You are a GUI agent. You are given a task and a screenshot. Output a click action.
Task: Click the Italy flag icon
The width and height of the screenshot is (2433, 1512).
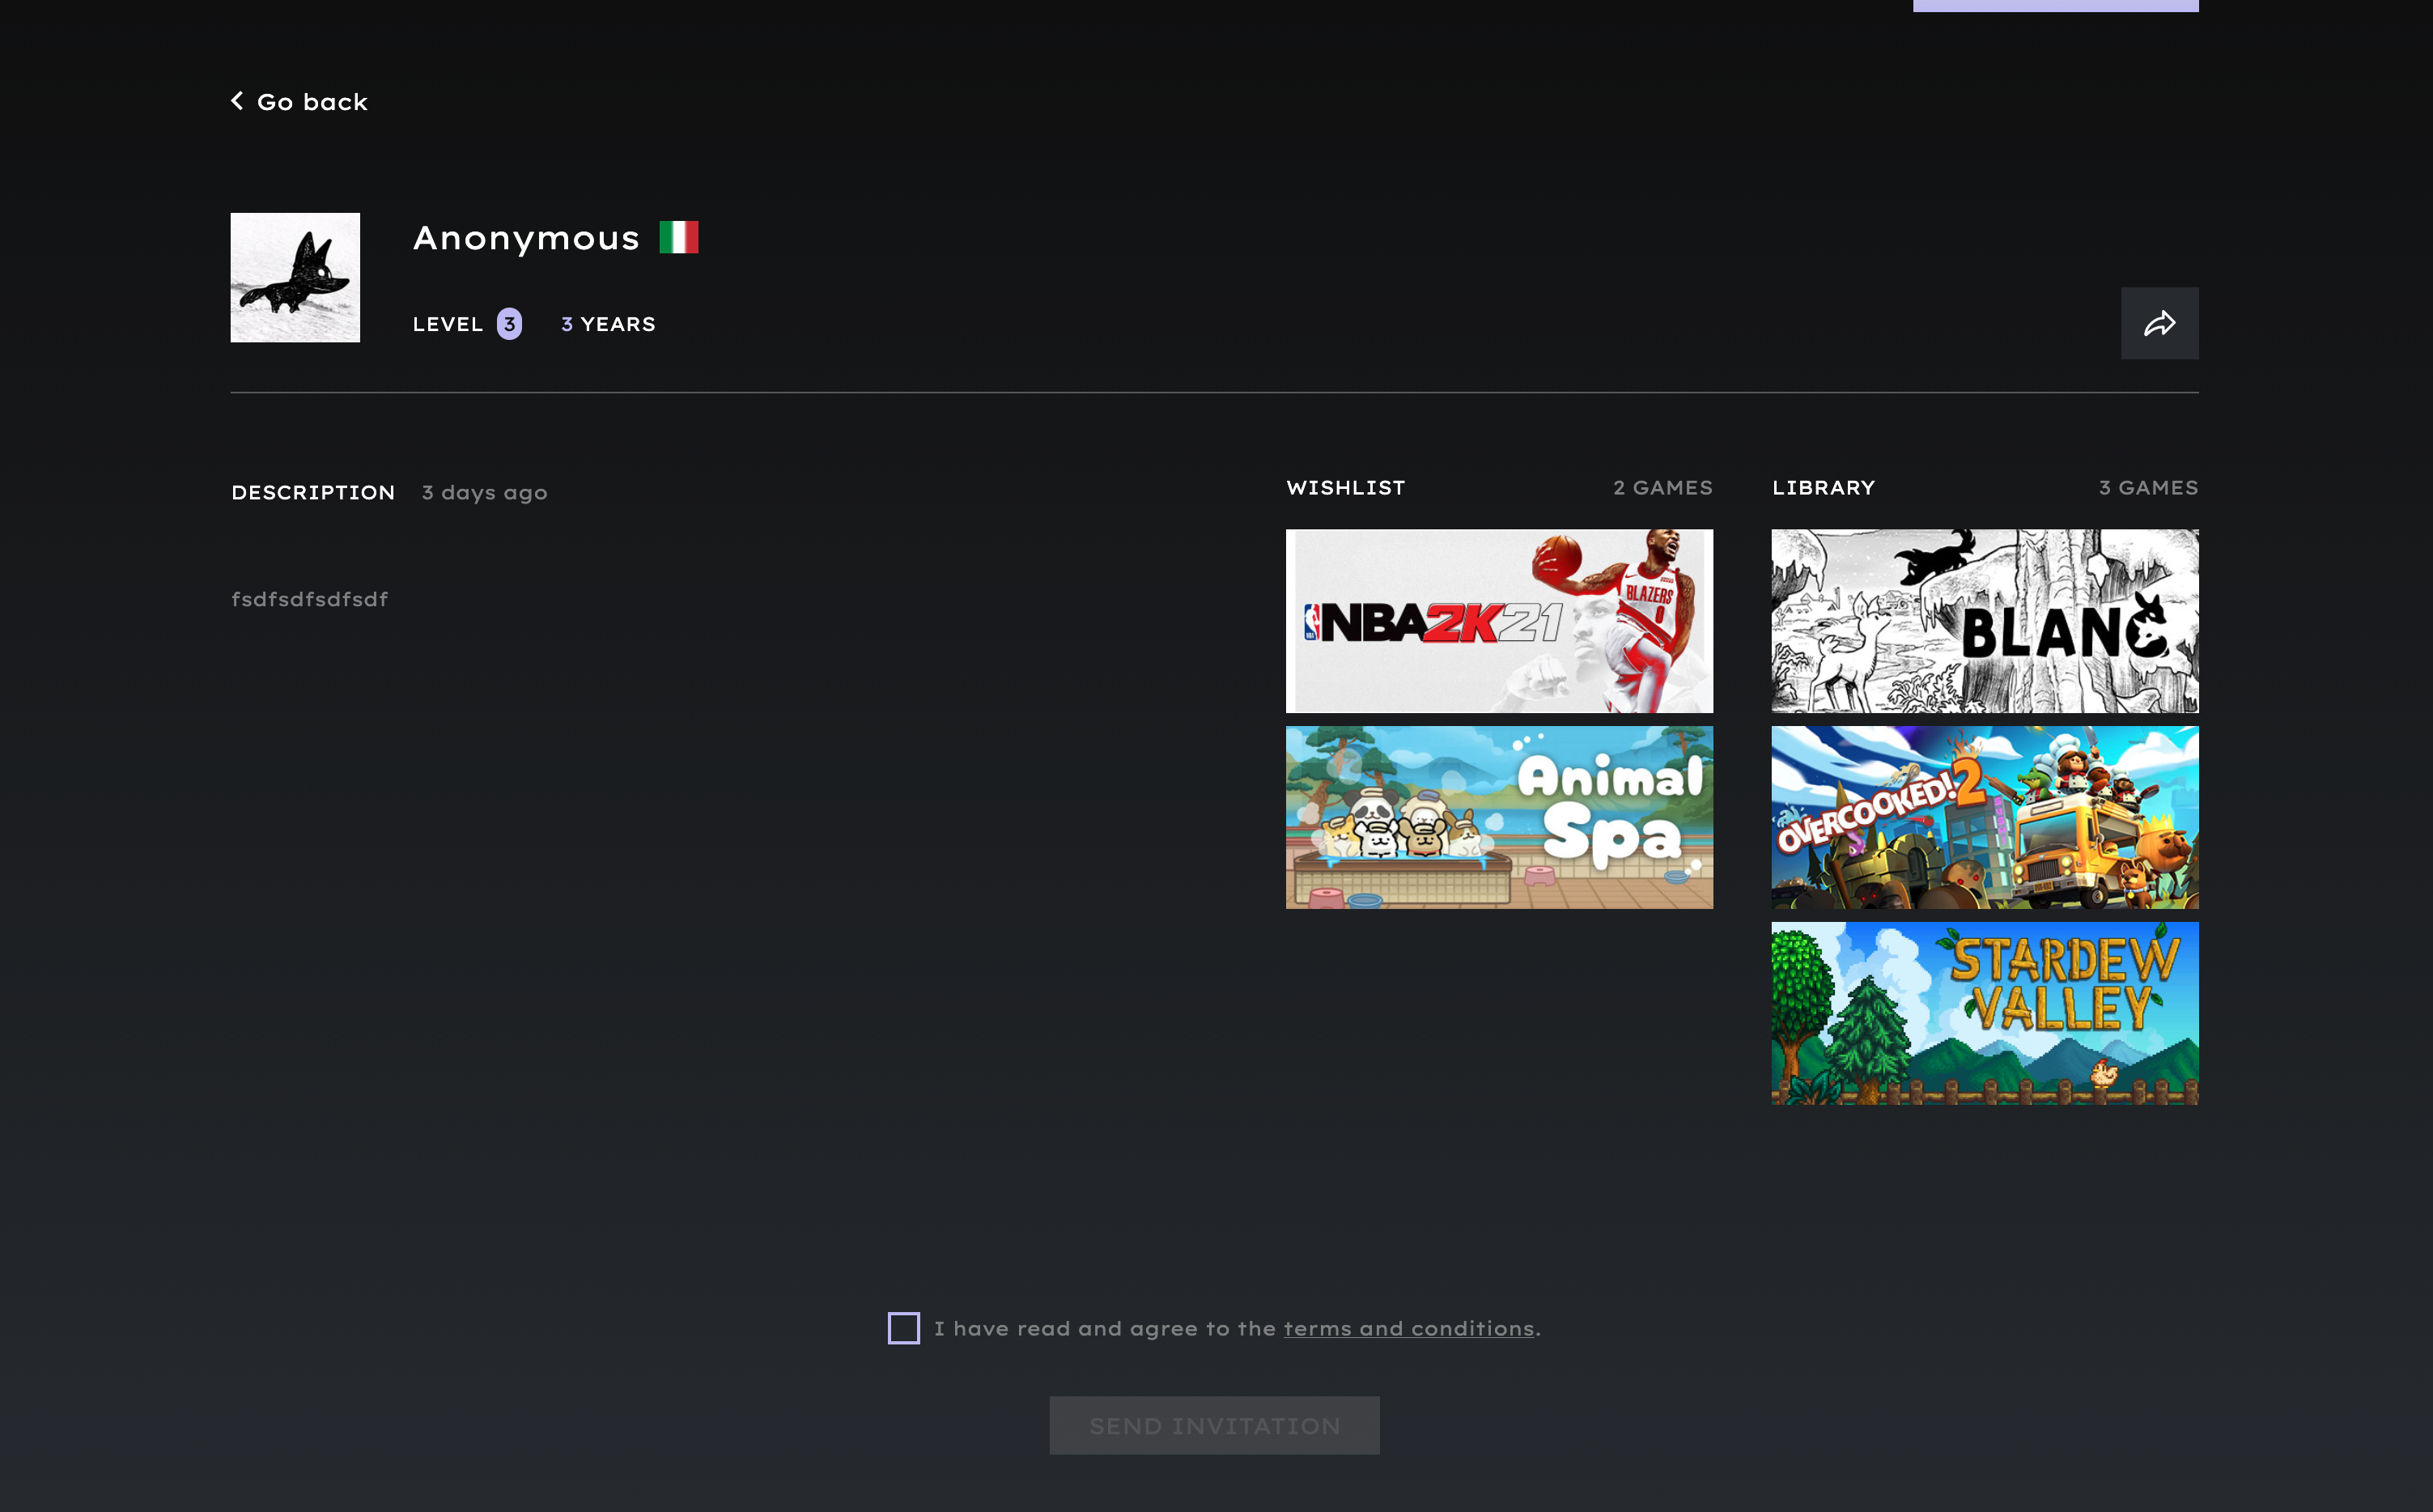678,238
